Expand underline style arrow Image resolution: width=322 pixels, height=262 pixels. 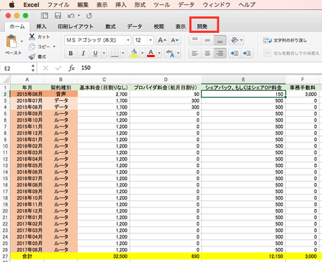pyautogui.click(x=104, y=53)
